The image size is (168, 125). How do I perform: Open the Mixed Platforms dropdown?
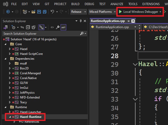click(103, 12)
